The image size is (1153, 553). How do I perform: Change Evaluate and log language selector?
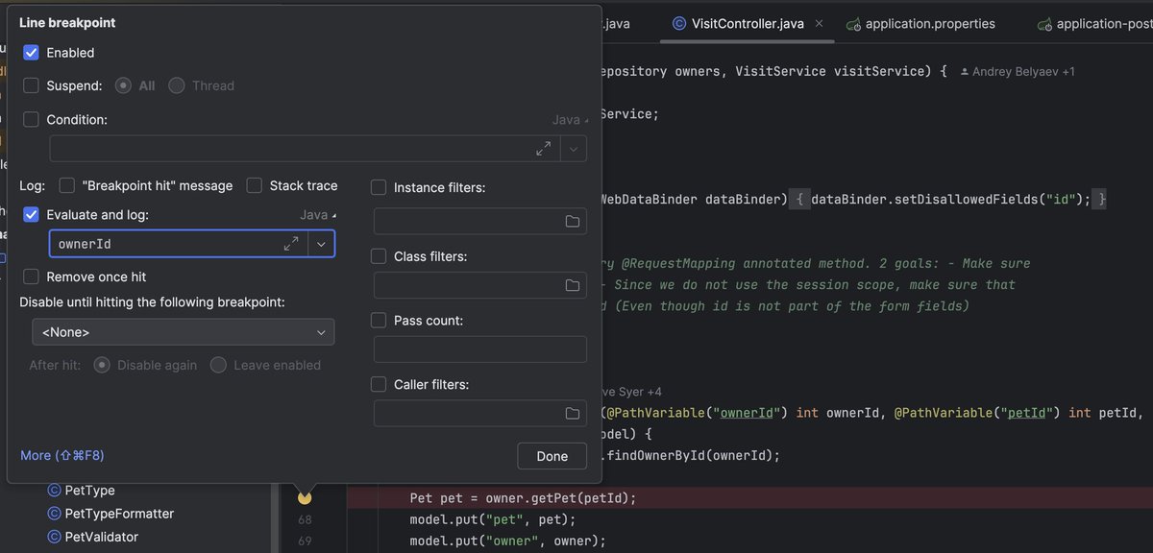click(x=318, y=215)
